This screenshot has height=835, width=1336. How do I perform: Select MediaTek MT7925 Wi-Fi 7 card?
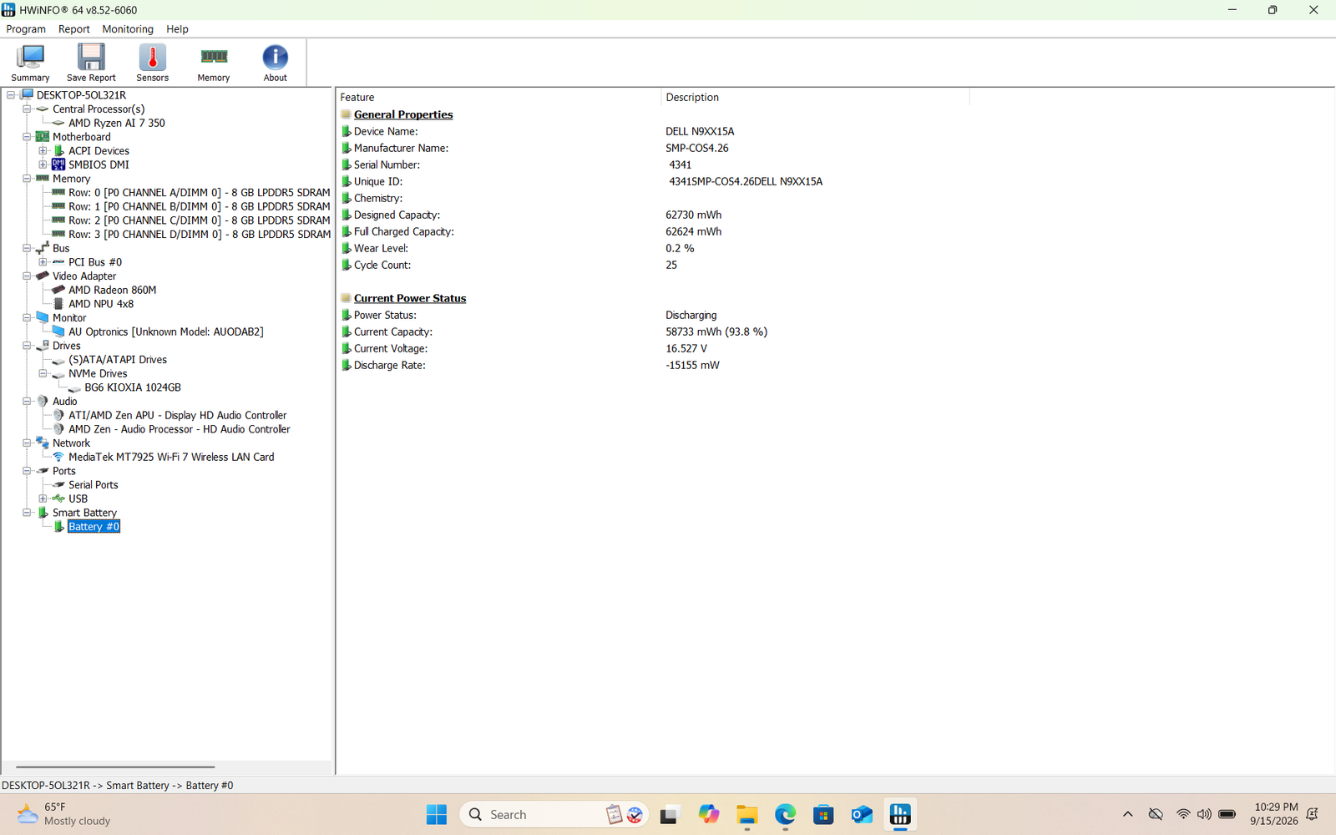click(x=171, y=457)
